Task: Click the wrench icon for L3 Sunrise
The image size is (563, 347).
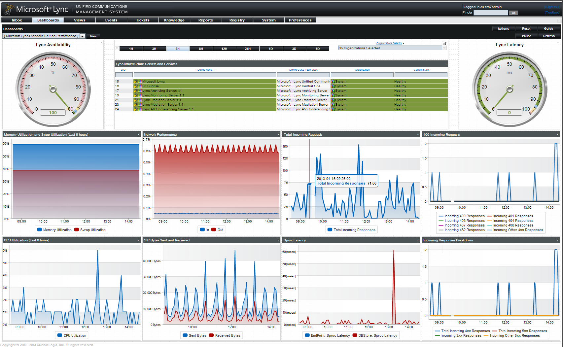Action: coord(136,86)
